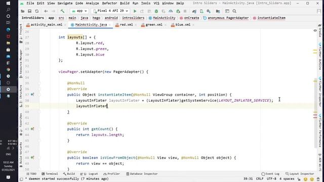Image resolution: width=324 pixels, height=182 pixels.
Task: Click the Save All toolbar icon
Action: 29,11
